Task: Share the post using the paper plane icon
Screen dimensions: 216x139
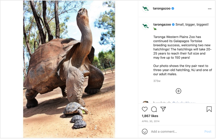Action: coord(163,109)
